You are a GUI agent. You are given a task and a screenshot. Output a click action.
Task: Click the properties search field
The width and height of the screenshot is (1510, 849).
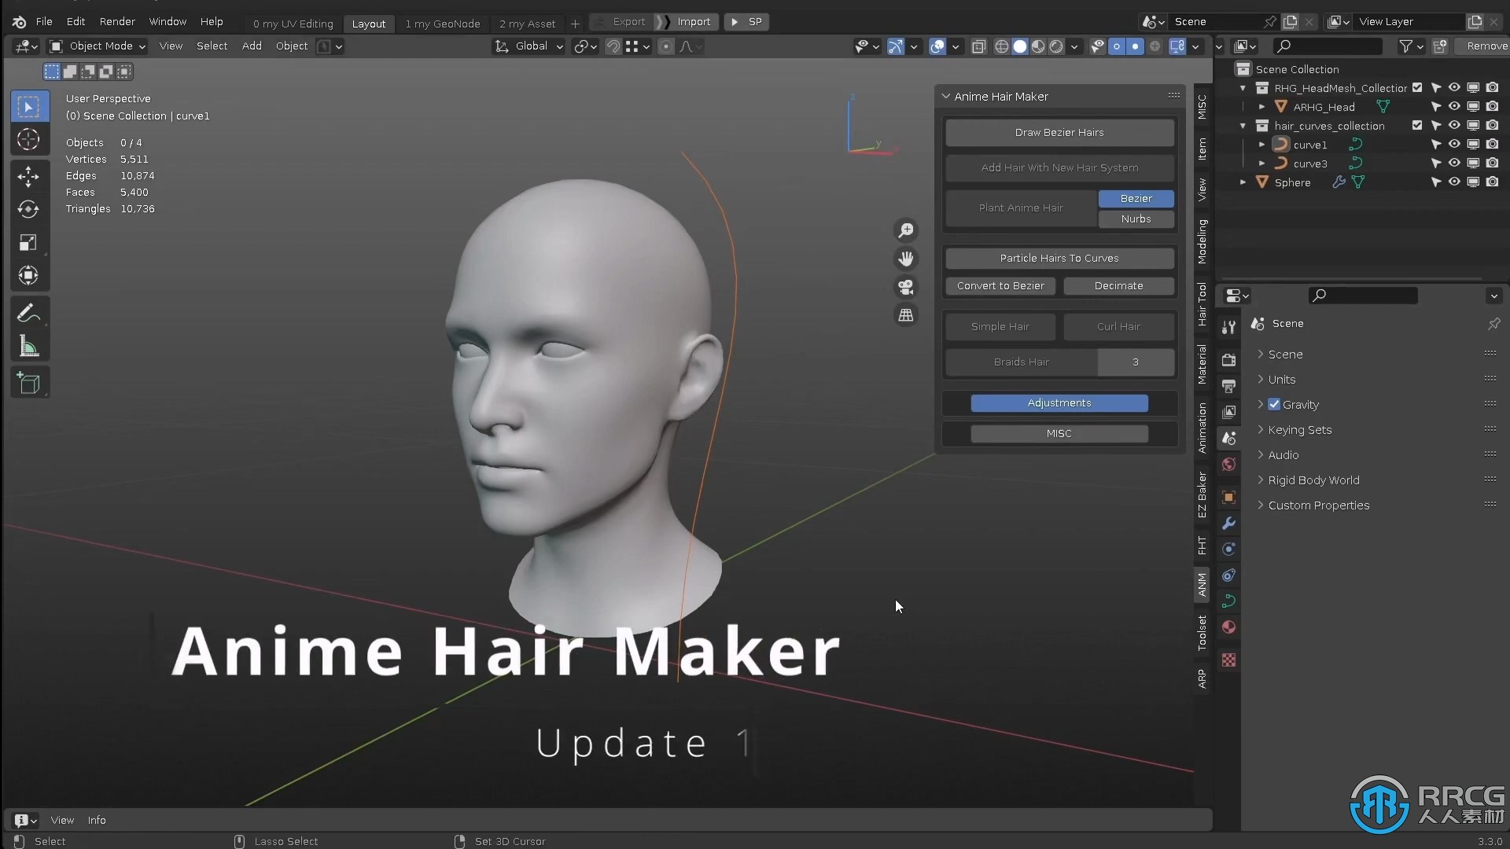(x=1363, y=296)
